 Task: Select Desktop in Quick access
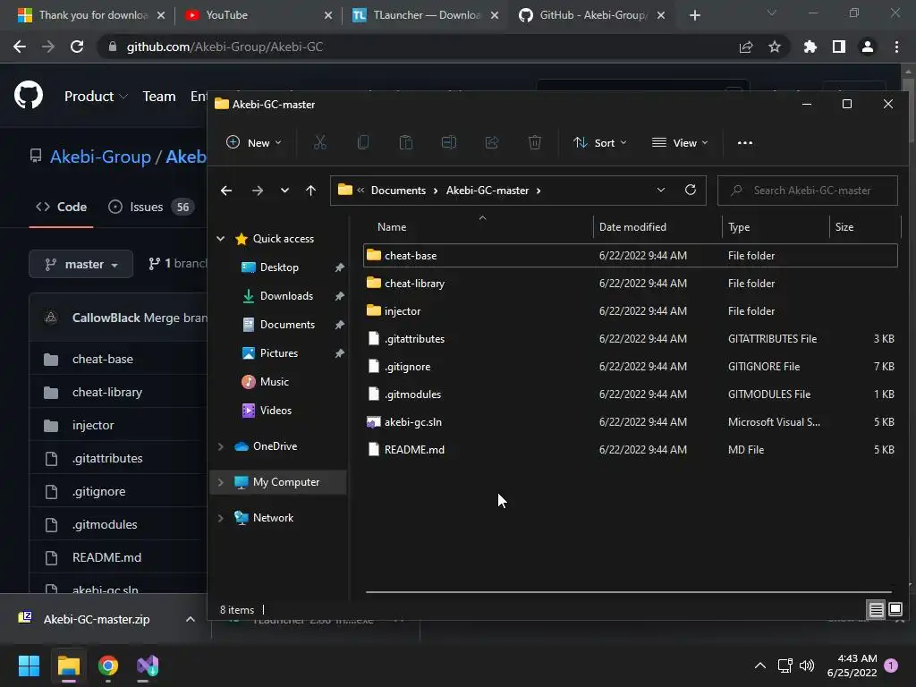click(x=279, y=267)
